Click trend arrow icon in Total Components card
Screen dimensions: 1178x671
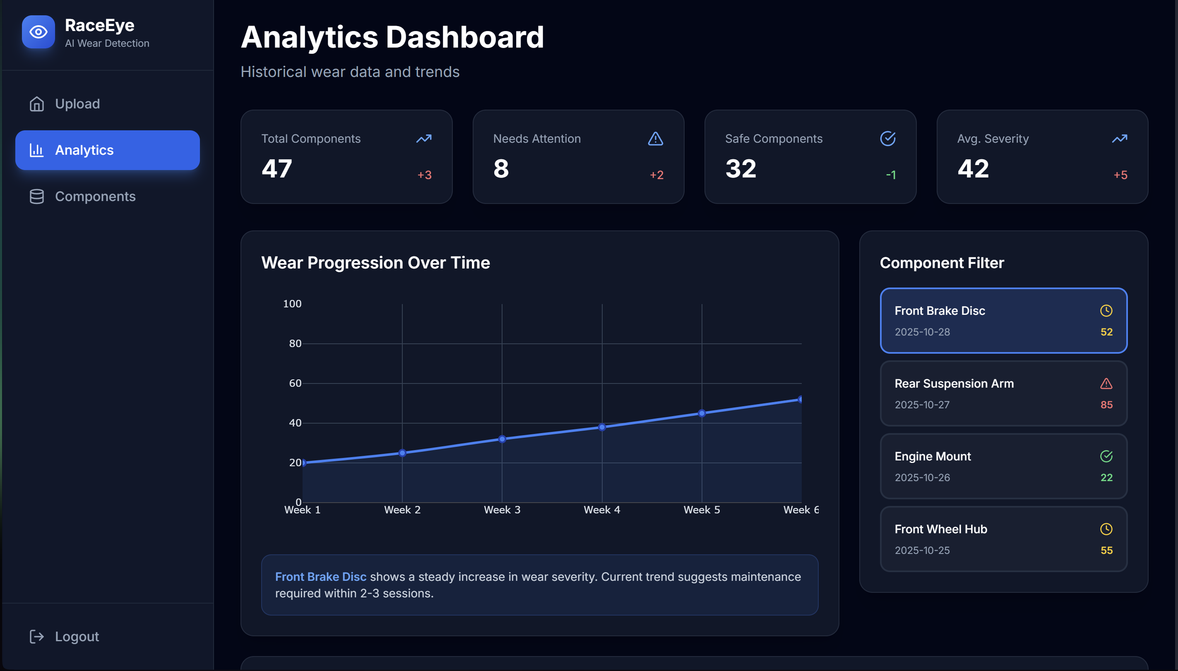pyautogui.click(x=424, y=139)
